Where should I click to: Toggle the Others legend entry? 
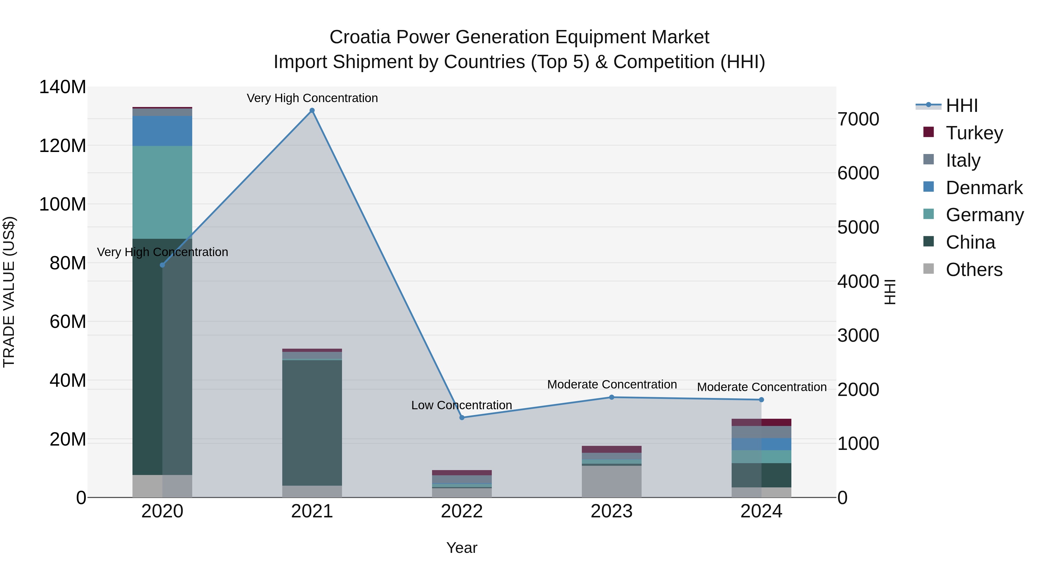pos(962,269)
